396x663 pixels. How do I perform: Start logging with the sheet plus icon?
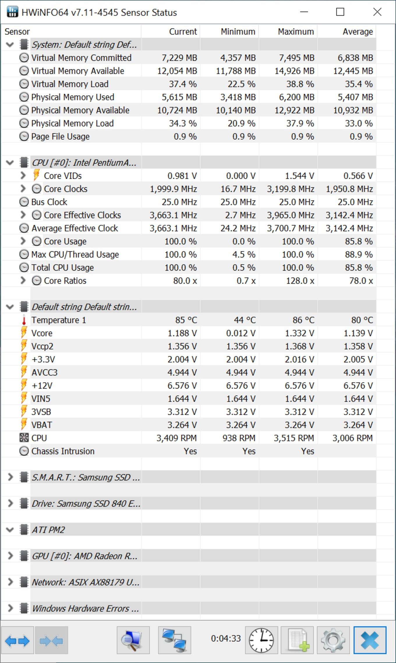297,640
